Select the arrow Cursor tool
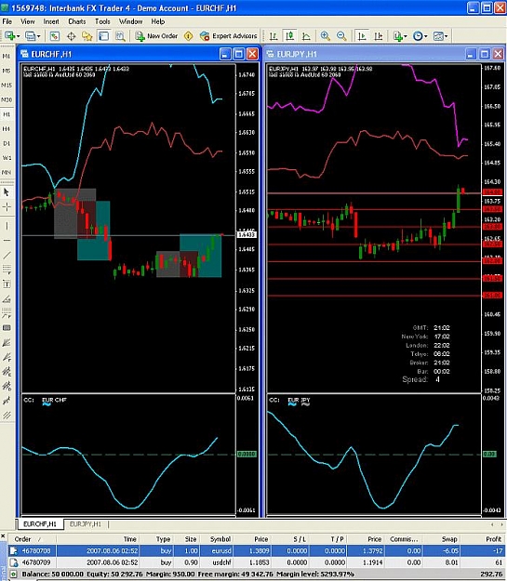 click(7, 191)
